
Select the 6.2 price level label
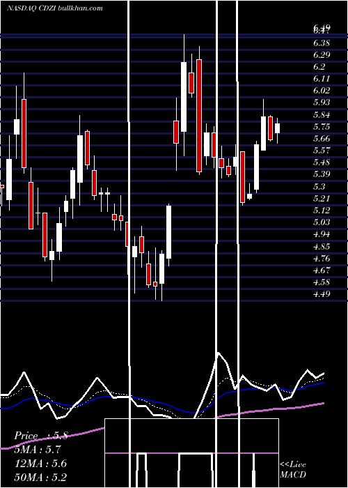[x=319, y=67]
